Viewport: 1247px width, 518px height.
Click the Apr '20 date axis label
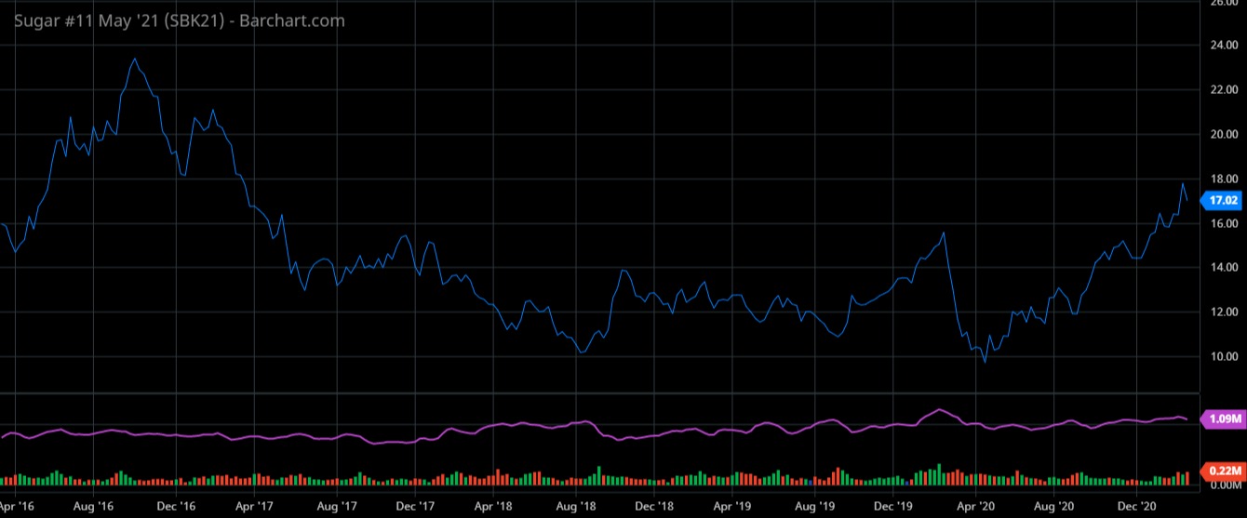point(975,506)
